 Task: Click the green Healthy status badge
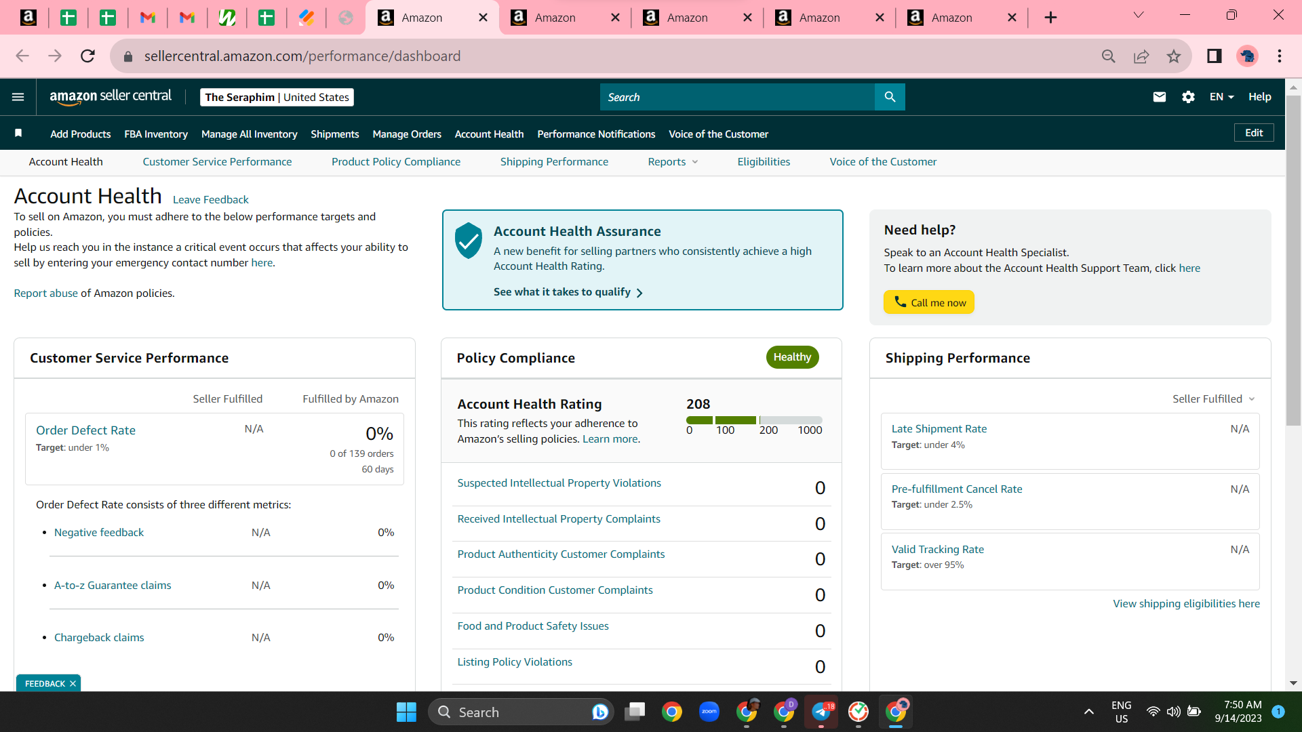click(792, 357)
